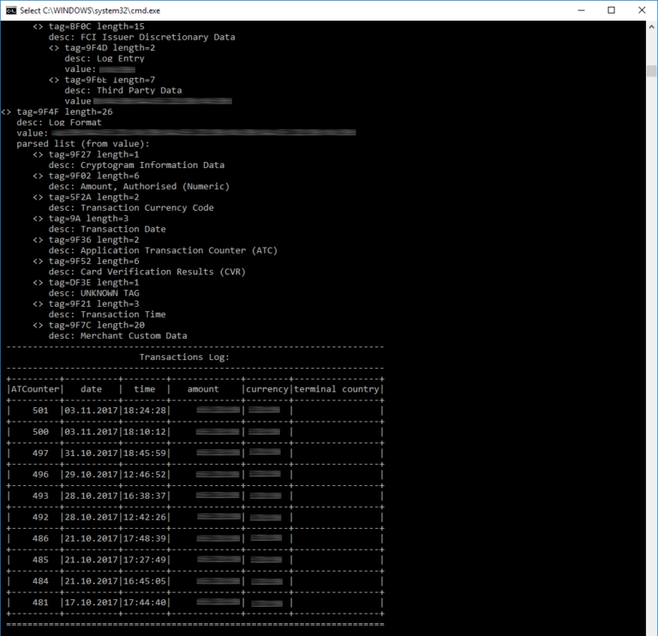Click time cell 17:27:49

(145, 560)
